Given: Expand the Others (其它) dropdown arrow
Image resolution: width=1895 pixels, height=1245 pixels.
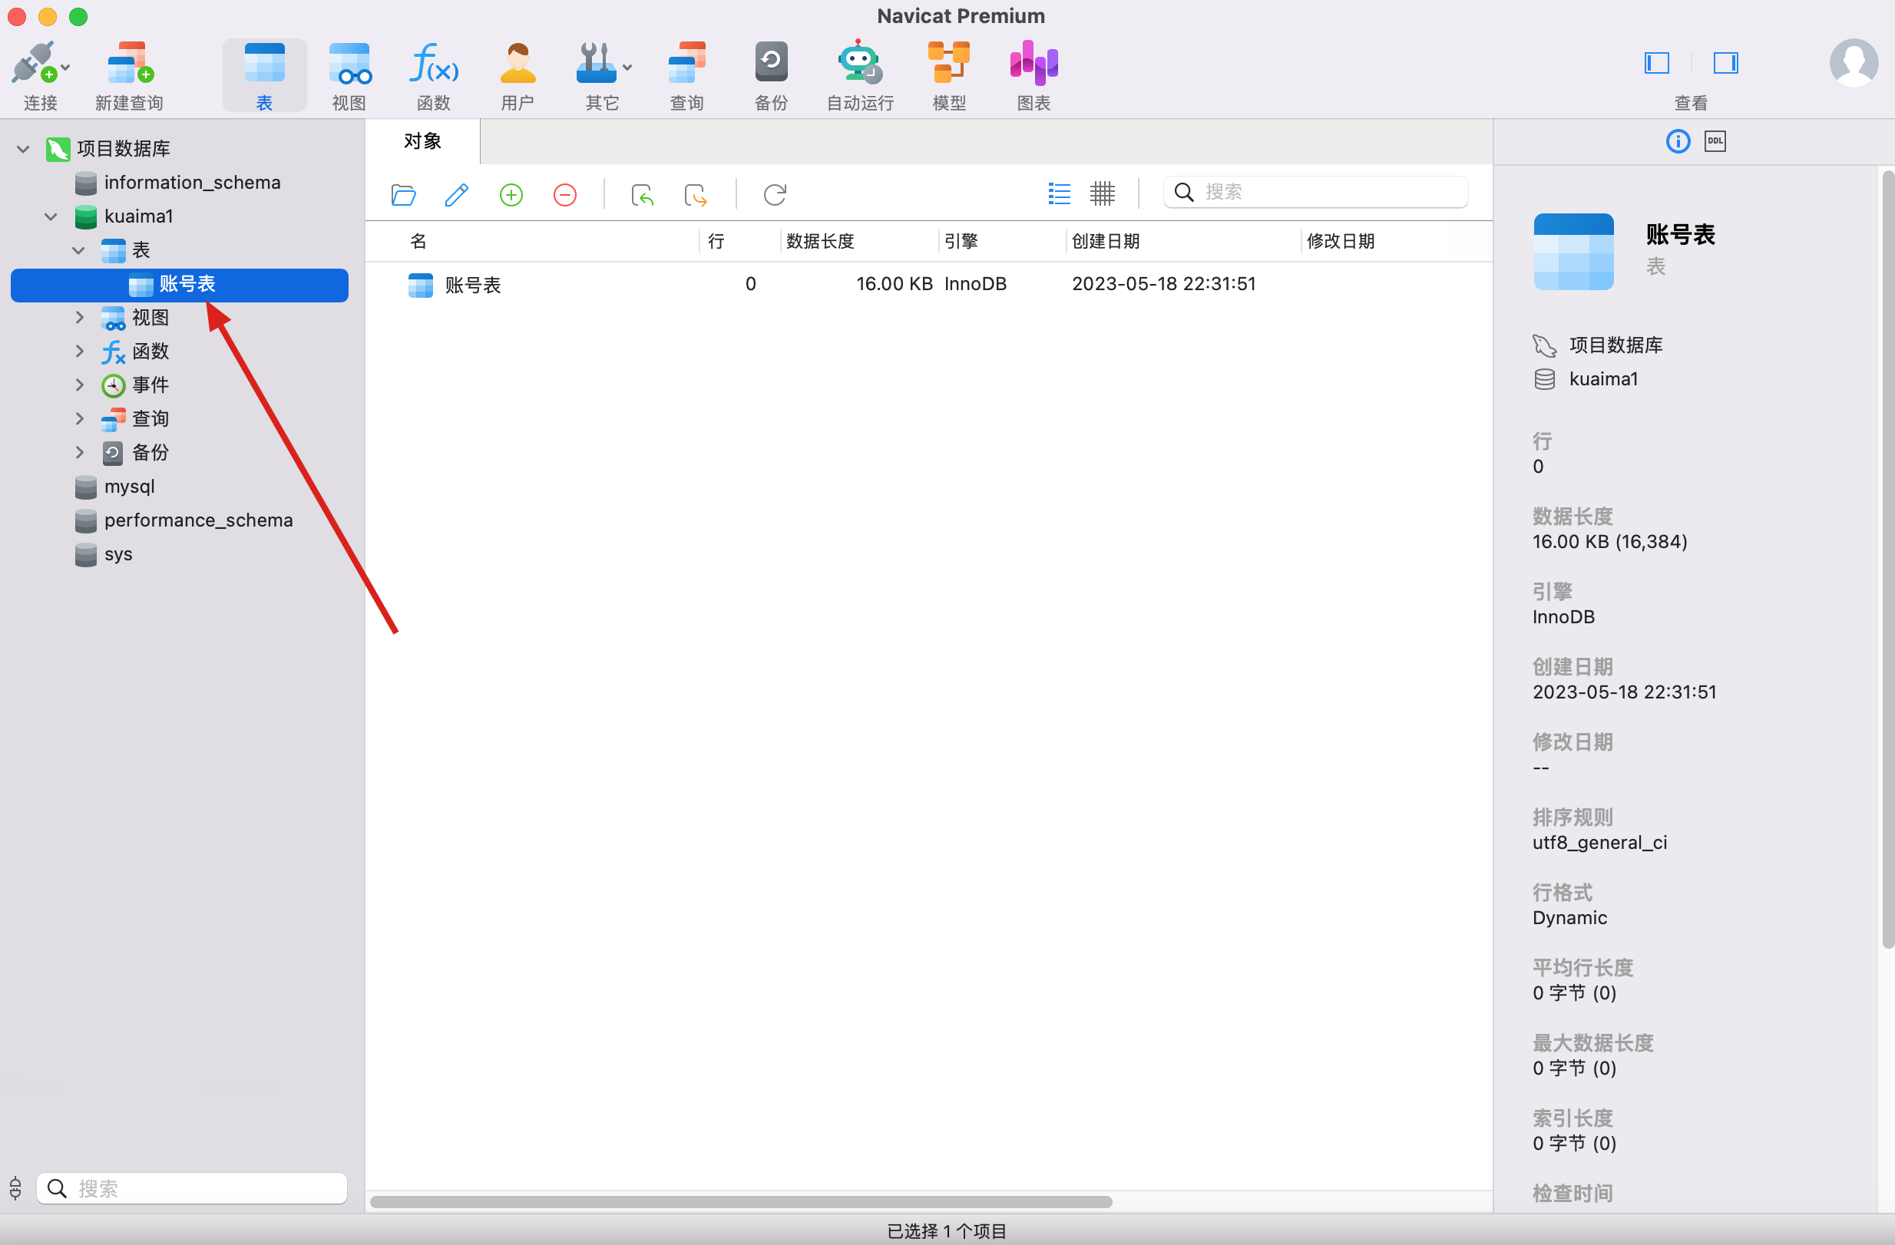Looking at the screenshot, I should coord(627,68).
